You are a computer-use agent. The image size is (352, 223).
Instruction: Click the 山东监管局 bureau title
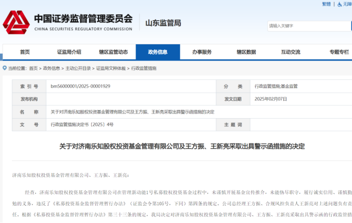click(163, 23)
